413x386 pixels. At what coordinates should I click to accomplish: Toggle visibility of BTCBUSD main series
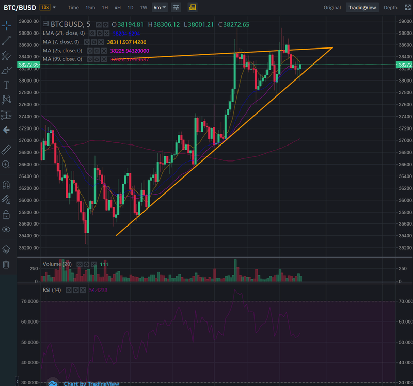(x=99, y=25)
